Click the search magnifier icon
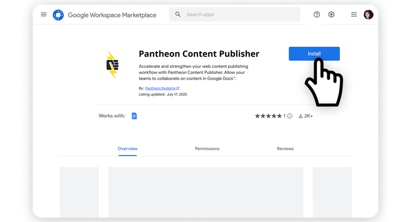 [x=178, y=15]
